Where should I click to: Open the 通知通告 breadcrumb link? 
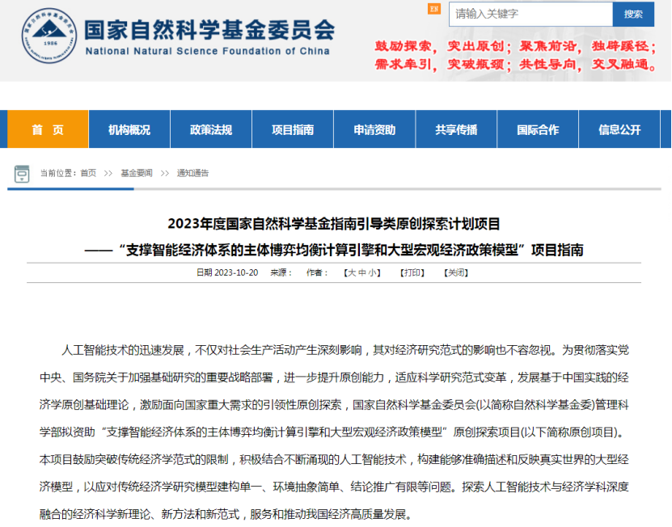(x=192, y=173)
